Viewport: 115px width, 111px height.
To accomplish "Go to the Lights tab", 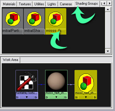I will coord(52,4).
